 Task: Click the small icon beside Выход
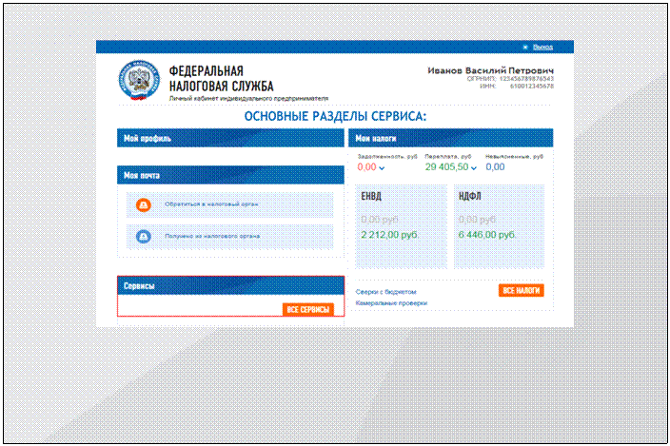point(526,47)
